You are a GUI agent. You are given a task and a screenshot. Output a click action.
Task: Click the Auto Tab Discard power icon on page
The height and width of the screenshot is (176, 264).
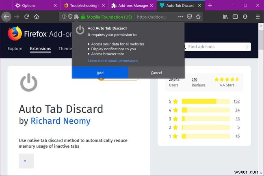click(29, 82)
